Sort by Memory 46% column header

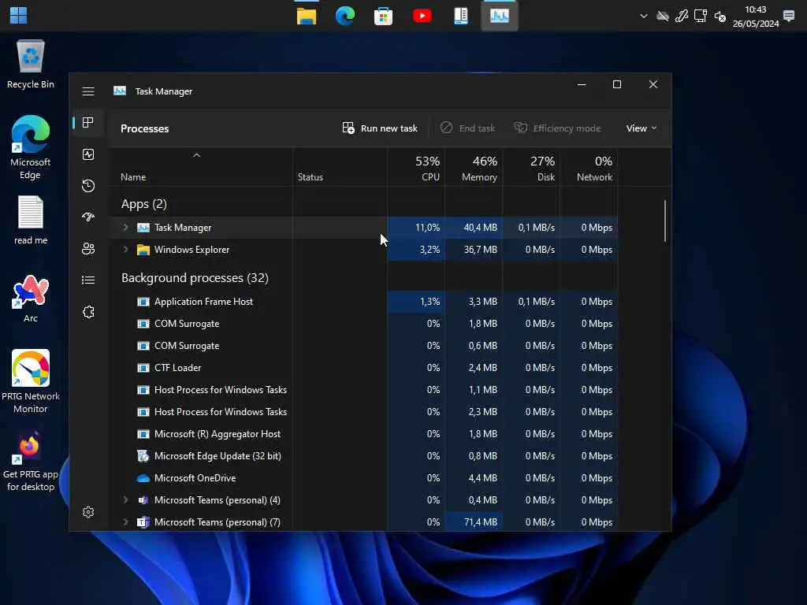pos(474,168)
